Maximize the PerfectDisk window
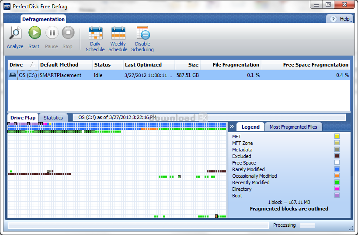This screenshot has width=358, height=235. pos(328,4)
